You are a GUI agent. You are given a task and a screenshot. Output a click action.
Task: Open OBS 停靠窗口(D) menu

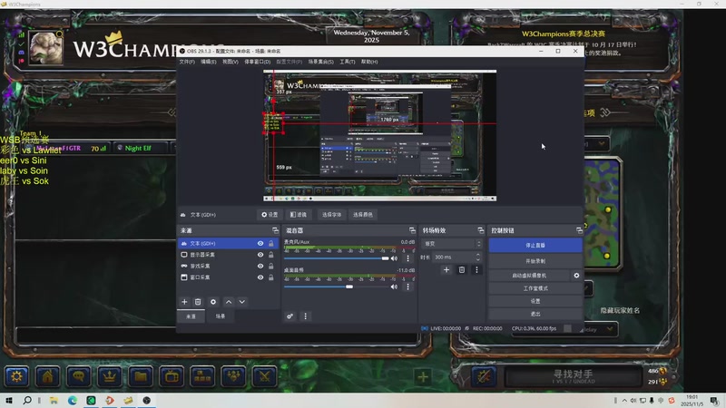pos(258,62)
